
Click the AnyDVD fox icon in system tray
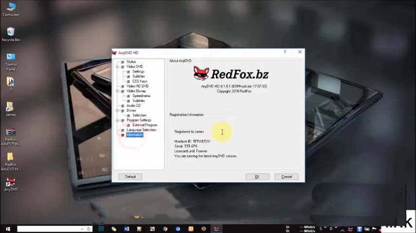(350, 229)
